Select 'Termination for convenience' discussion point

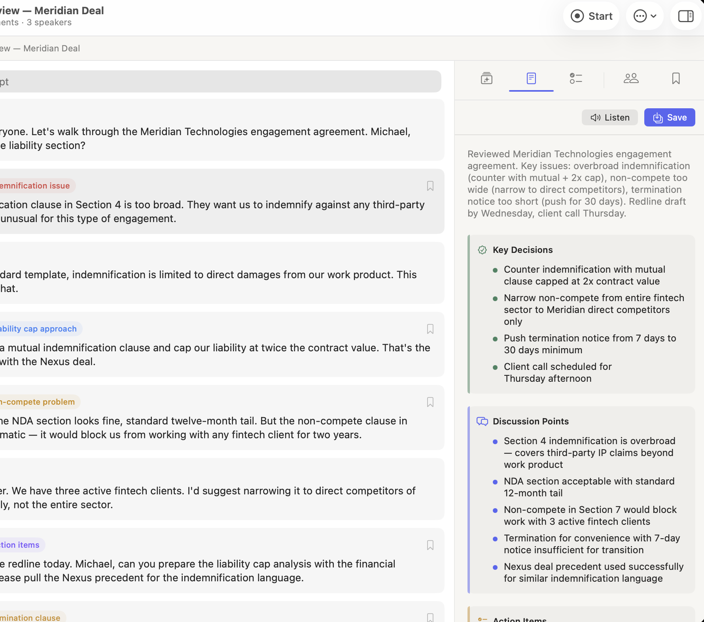coord(592,544)
